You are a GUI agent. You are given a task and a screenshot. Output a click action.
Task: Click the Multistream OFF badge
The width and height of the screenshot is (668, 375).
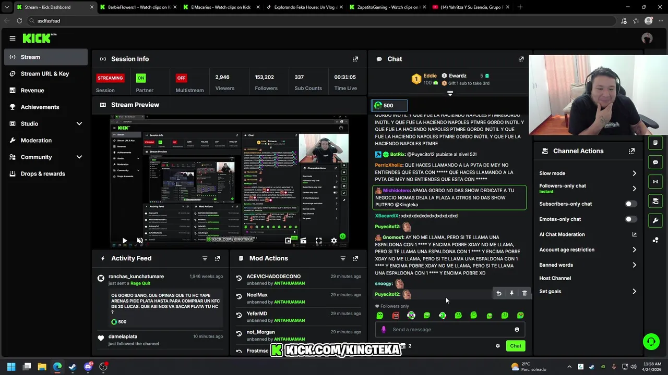[x=181, y=78]
